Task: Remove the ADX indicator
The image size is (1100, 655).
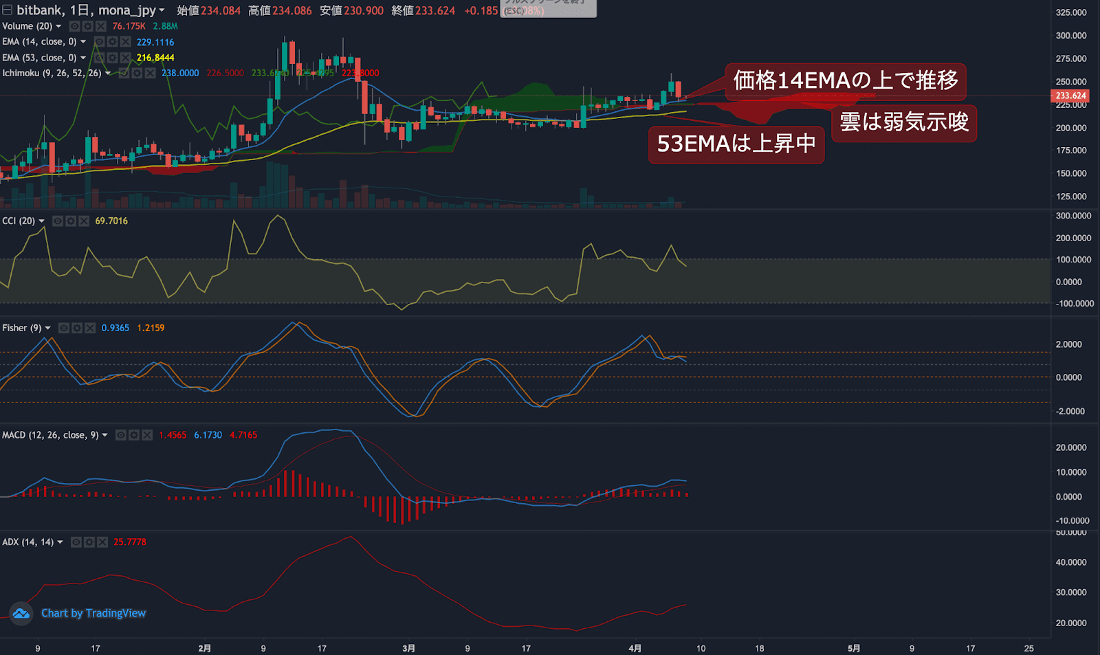Action: coord(102,542)
